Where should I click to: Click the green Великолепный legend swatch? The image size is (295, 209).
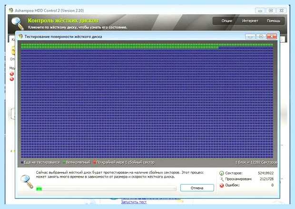coord(64,162)
